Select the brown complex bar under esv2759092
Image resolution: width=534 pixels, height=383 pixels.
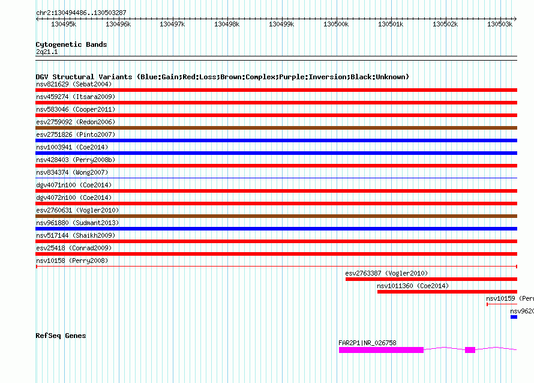click(276, 128)
